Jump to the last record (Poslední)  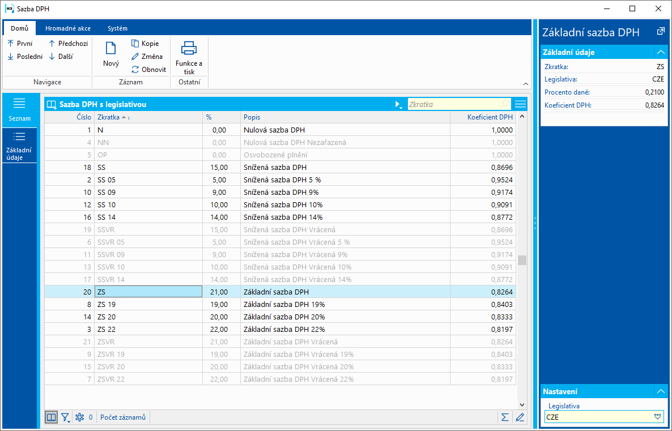[25, 56]
